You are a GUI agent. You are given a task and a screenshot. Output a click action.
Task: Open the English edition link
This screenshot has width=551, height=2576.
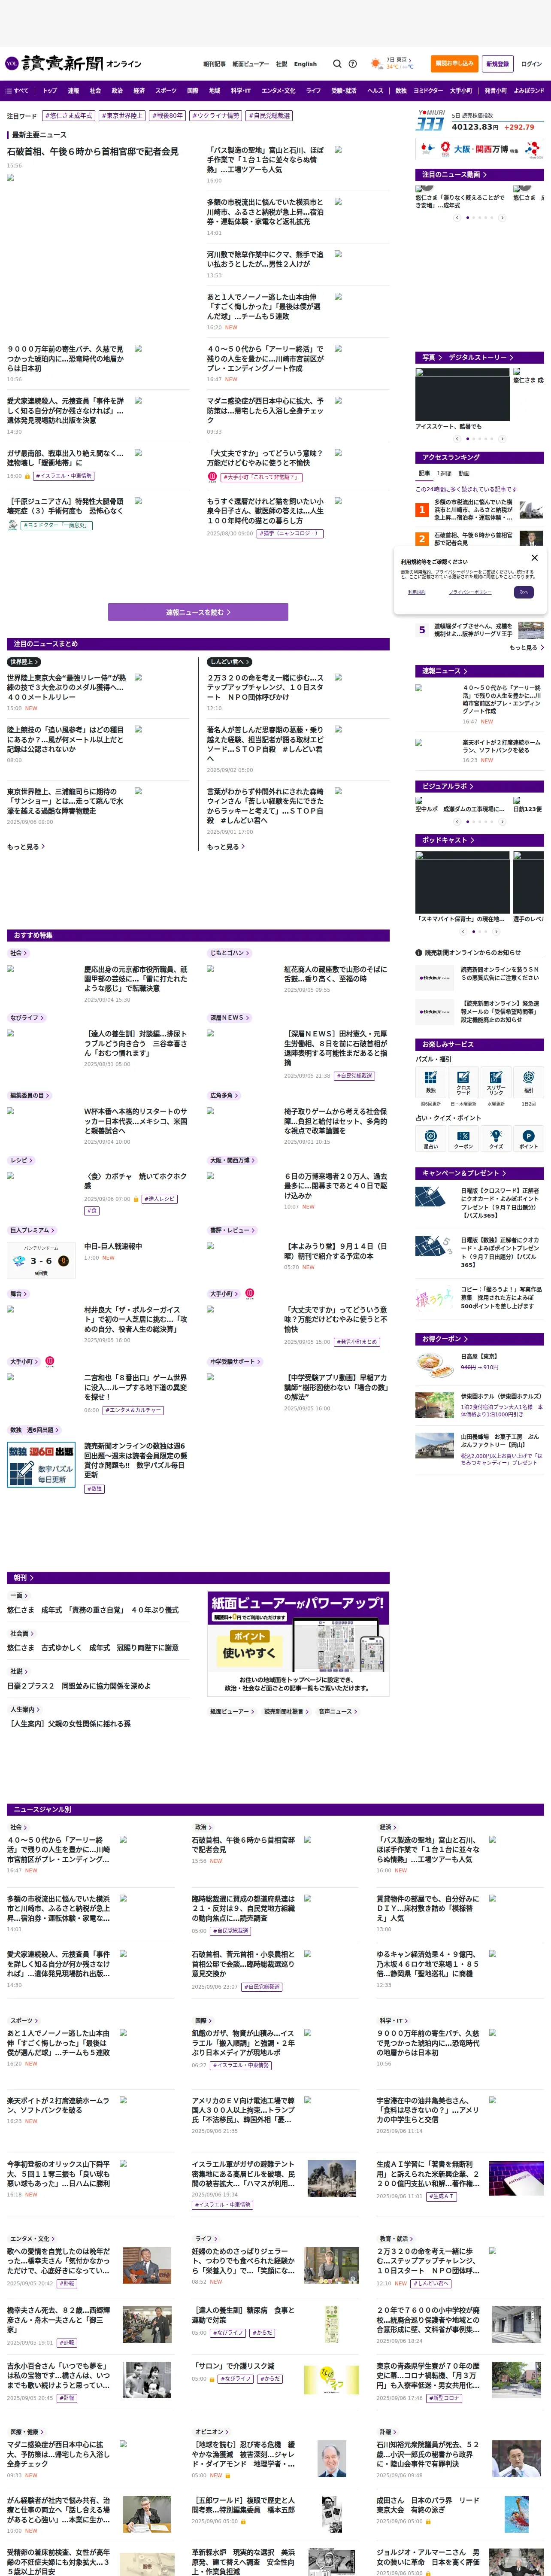pos(305,64)
